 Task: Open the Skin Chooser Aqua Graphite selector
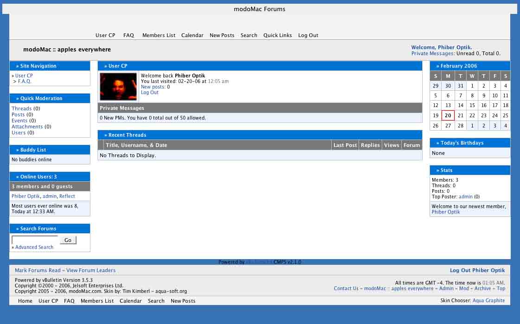(488, 300)
